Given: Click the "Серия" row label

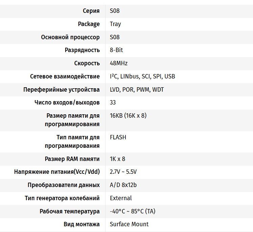Looking at the screenshot, I should click(x=91, y=11).
